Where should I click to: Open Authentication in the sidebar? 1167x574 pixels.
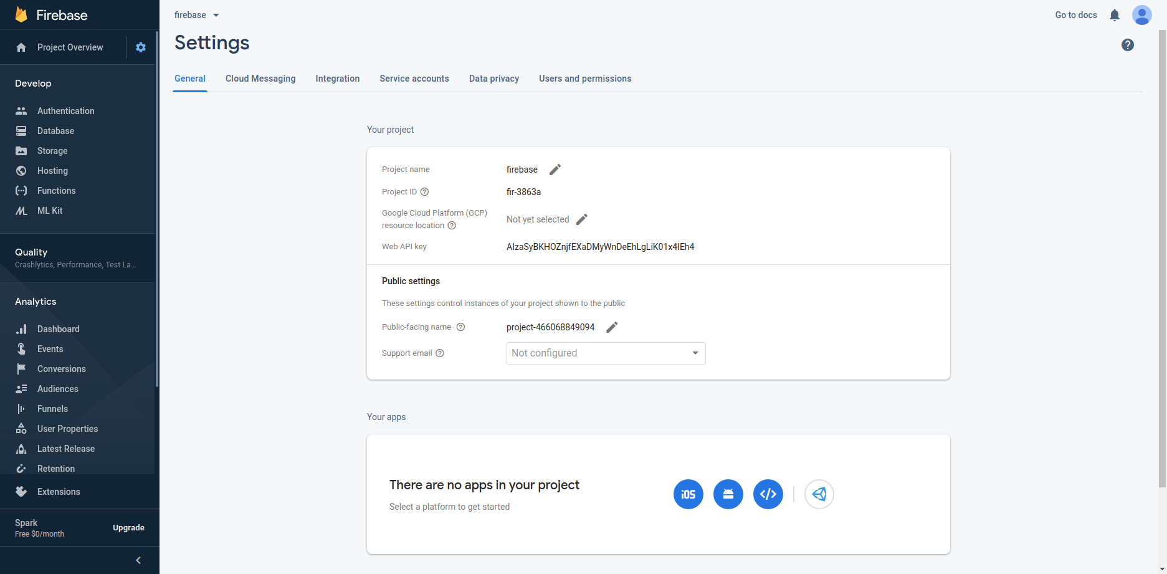tap(65, 111)
